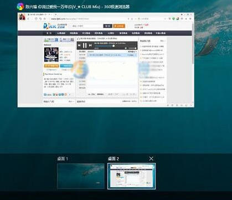Viewport: 232px width, 200px height.
Task: Go back with the browser back arrow
Action: coord(28,19)
